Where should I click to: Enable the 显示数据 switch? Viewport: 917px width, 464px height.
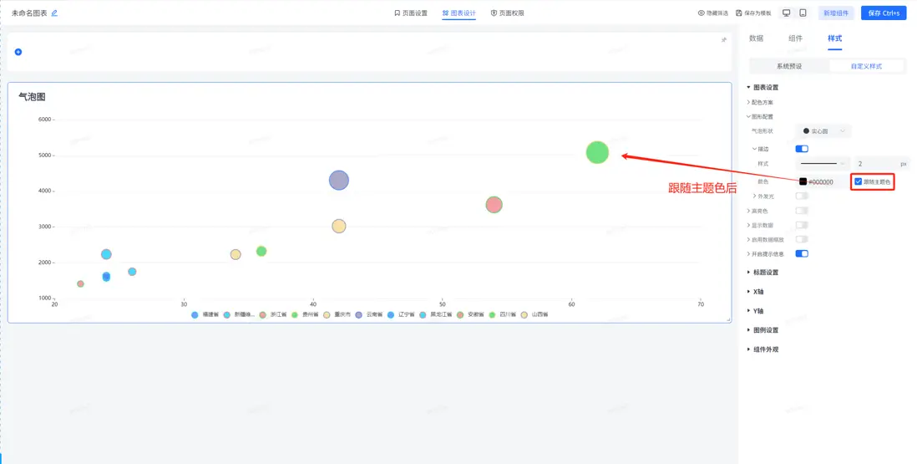(x=802, y=225)
